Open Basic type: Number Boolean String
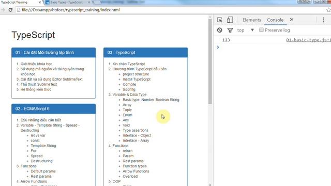331x186 pixels. [151, 100]
